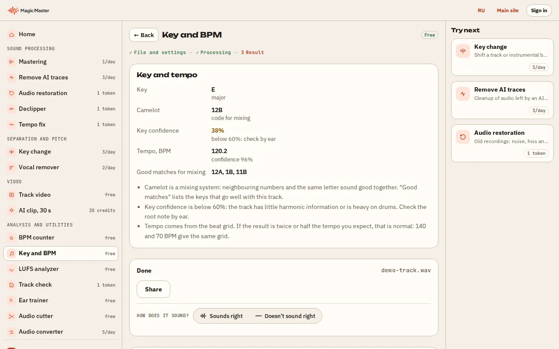Click the Audio converter icon
The image size is (559, 349).
pyautogui.click(x=11, y=332)
